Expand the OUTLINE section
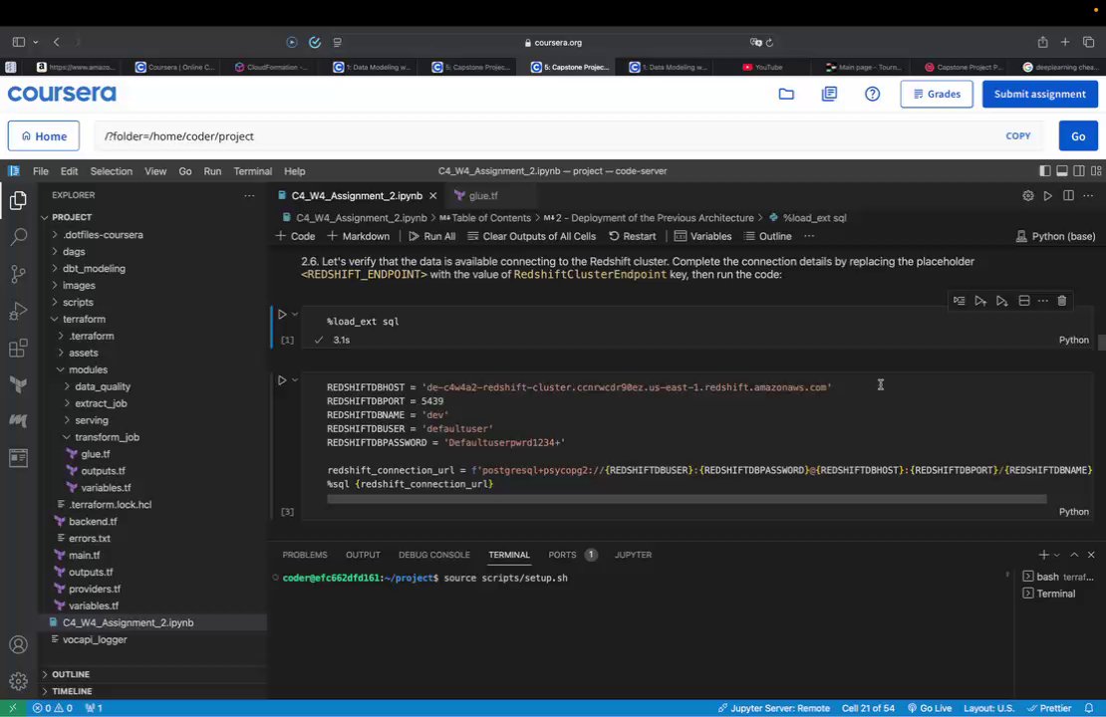Image resolution: width=1106 pixels, height=717 pixels. [x=70, y=674]
